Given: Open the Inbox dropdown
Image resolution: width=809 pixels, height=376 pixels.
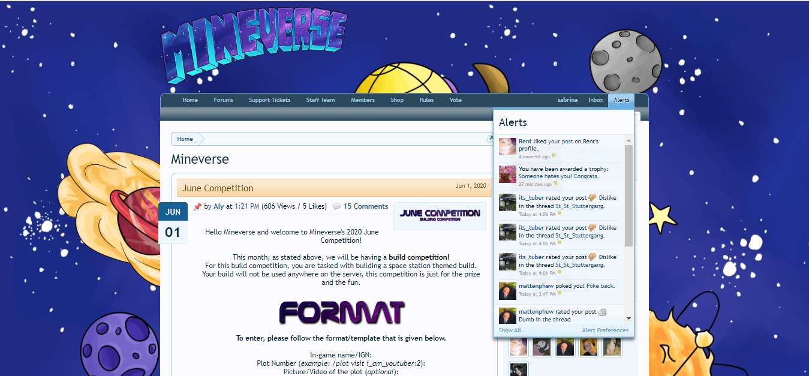Looking at the screenshot, I should tap(596, 100).
